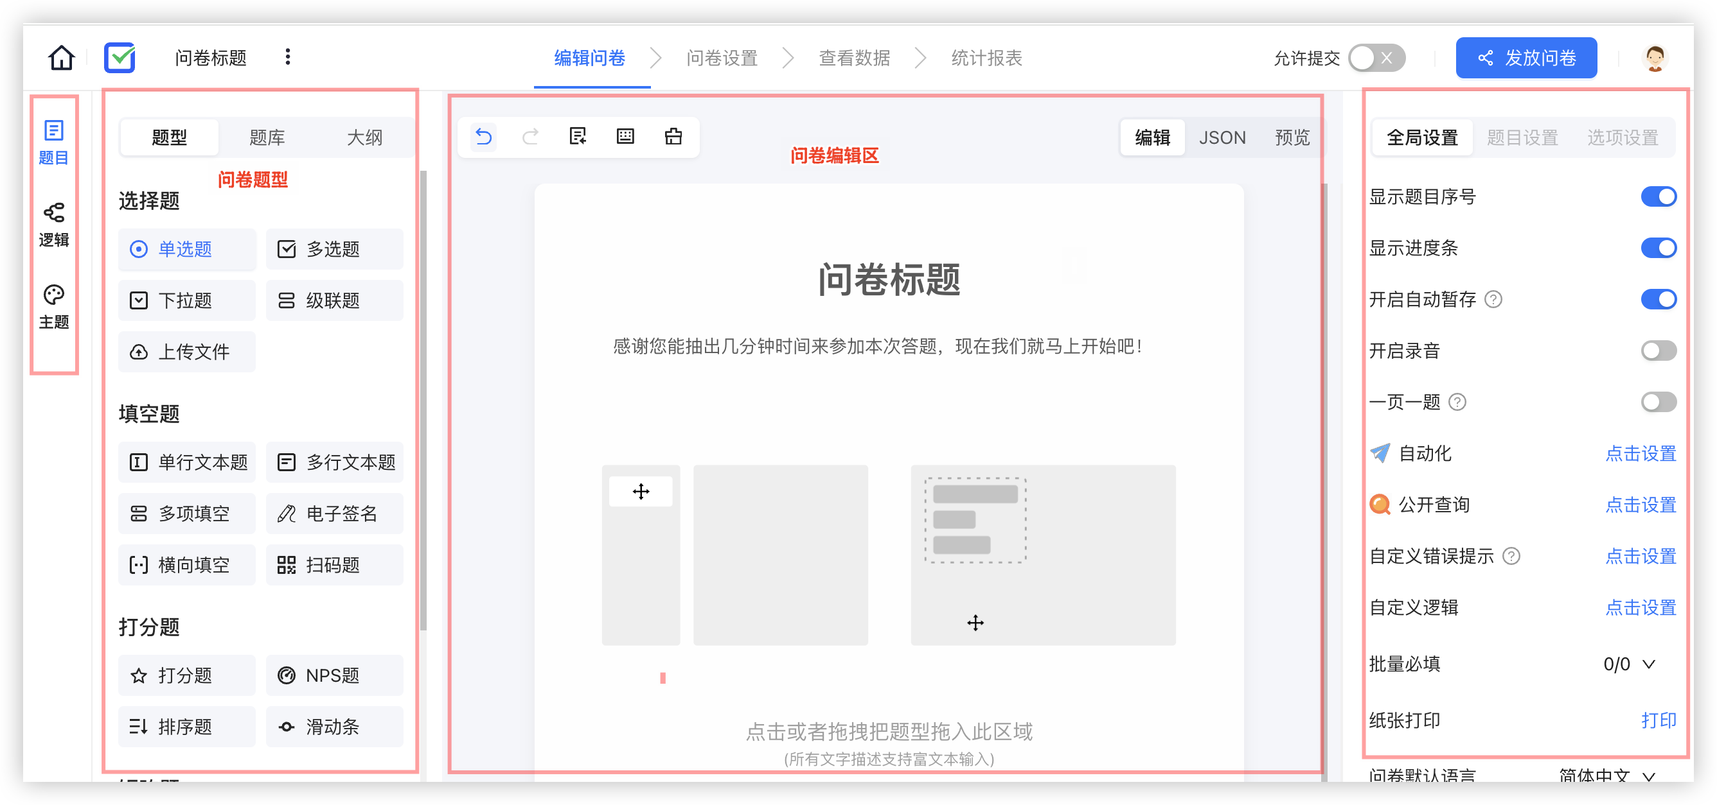Add a 单选题 single-choice question
Screen dimensions: 1717x805
[187, 249]
